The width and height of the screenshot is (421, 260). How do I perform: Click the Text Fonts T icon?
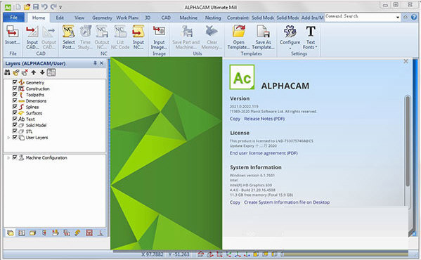tap(311, 32)
